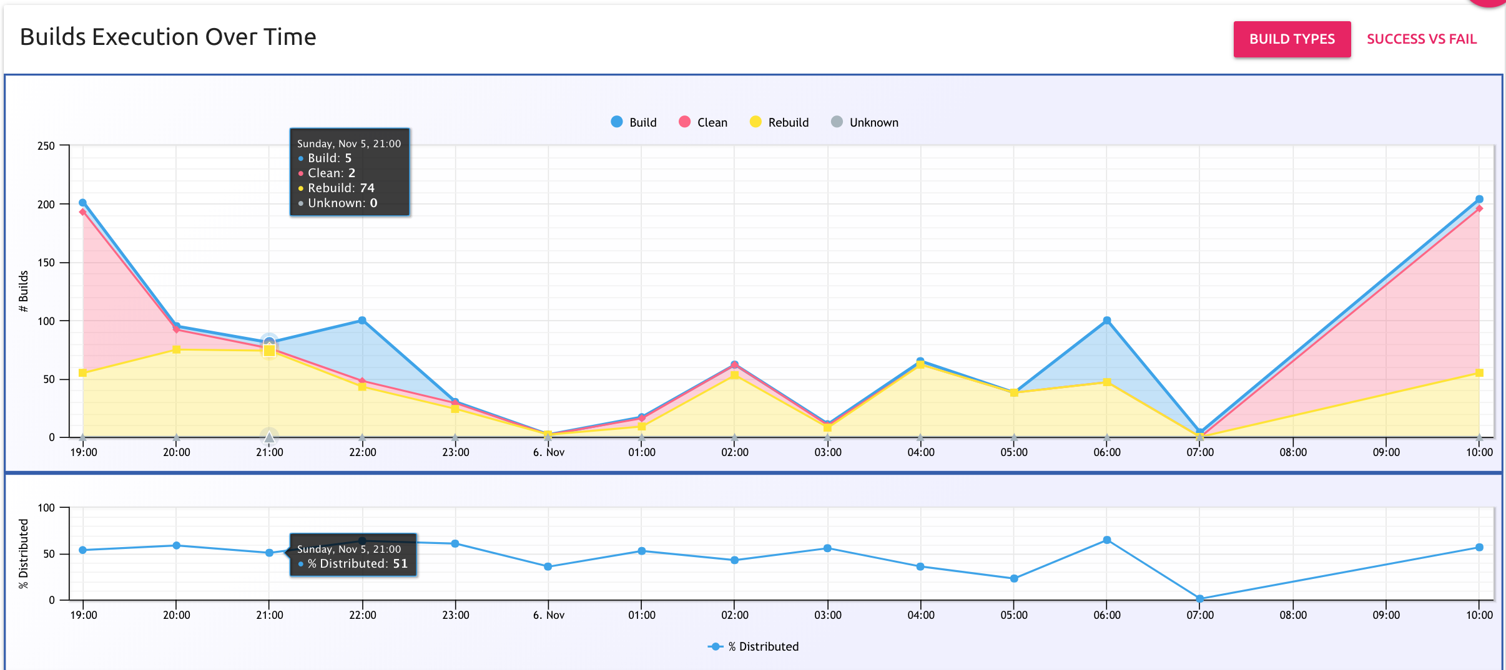1506x670 pixels.
Task: Click the Rebuild square marker at 02:00
Action: [x=734, y=375]
